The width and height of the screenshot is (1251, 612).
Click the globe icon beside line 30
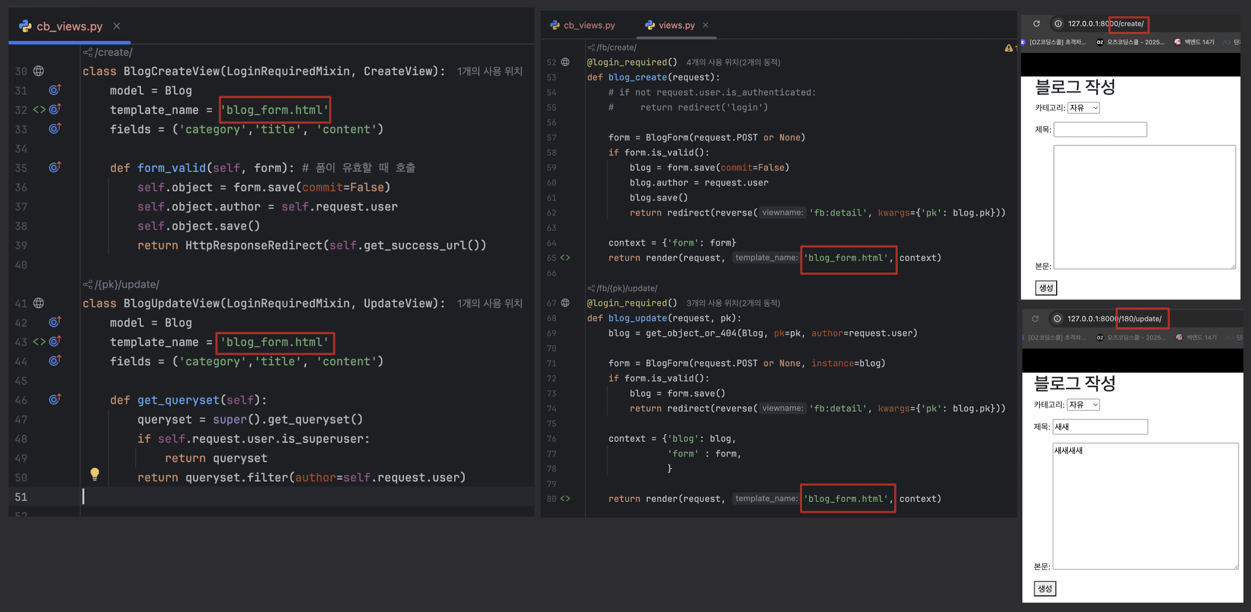(38, 72)
